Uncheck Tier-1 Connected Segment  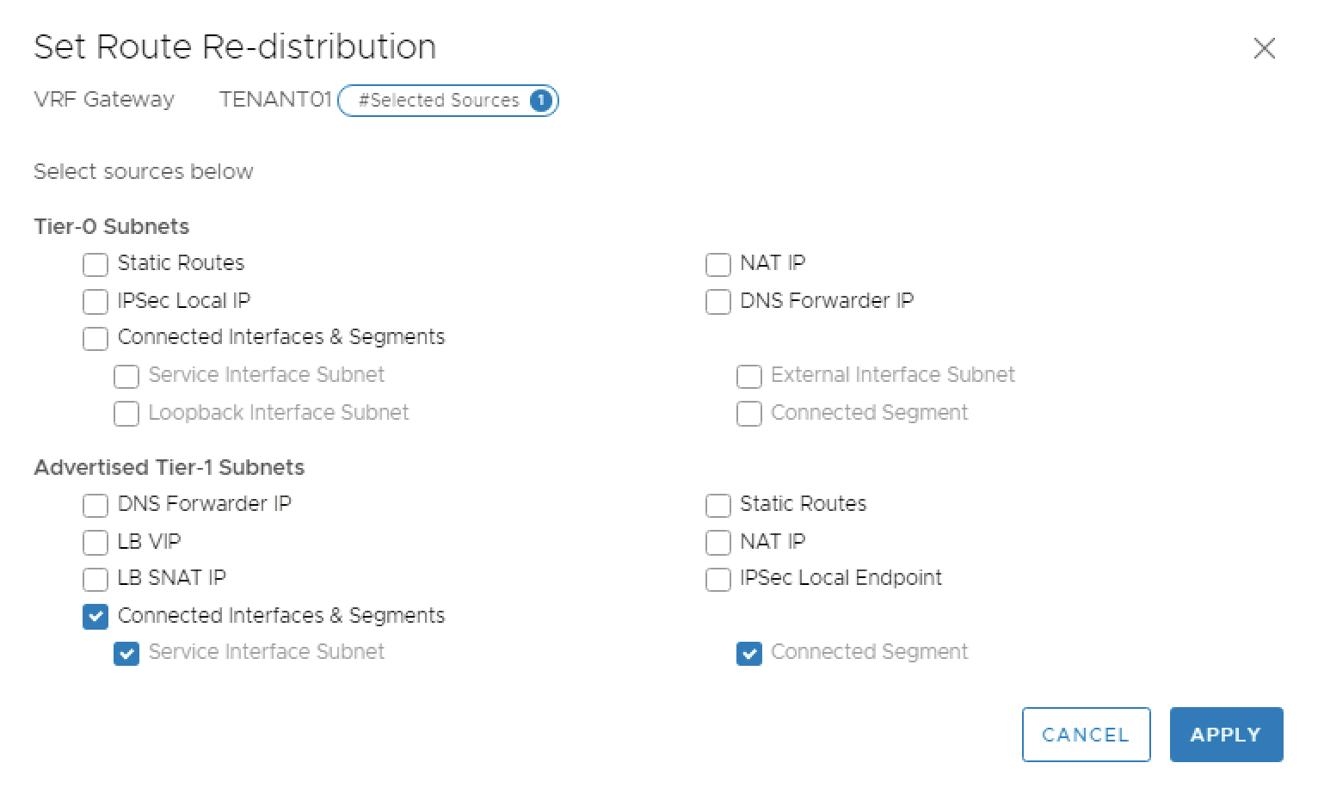[748, 654]
